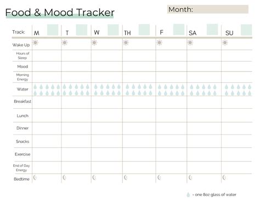Select the moon icon in Monday's Bedtime row

point(35,177)
